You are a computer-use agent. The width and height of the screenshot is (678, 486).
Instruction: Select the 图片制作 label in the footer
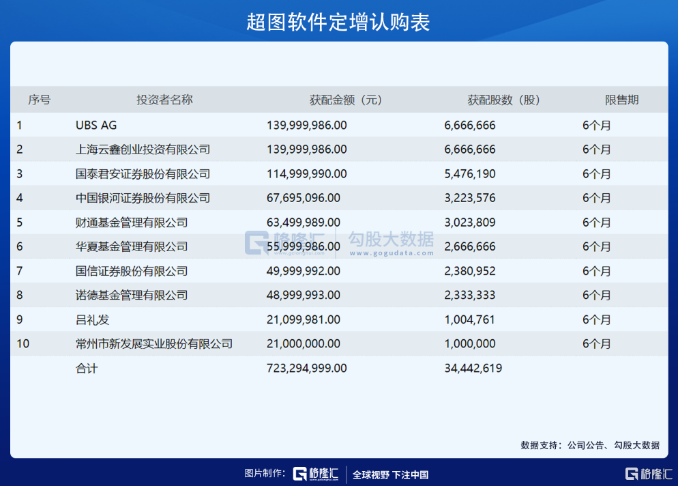pyautogui.click(x=265, y=474)
